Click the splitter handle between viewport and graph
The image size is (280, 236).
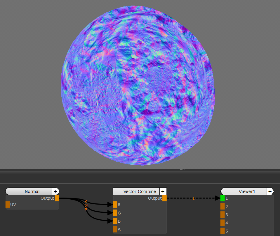pyautogui.click(x=183, y=169)
